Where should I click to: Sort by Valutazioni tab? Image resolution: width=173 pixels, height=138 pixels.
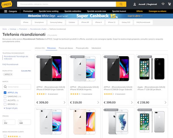(96, 48)
